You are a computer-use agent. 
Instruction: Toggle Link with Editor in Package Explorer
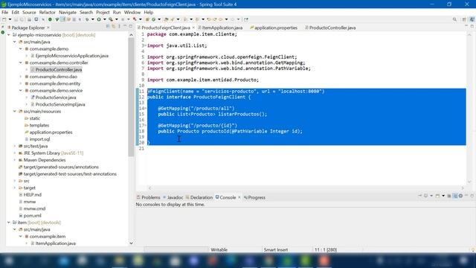click(114, 27)
